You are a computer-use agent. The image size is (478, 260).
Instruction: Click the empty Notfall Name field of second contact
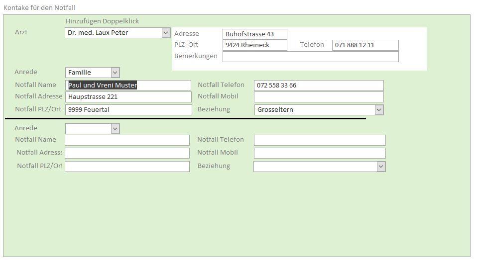point(127,140)
